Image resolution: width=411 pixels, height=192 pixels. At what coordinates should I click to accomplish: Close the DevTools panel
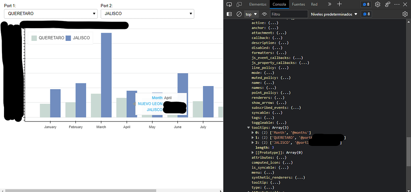405,4
